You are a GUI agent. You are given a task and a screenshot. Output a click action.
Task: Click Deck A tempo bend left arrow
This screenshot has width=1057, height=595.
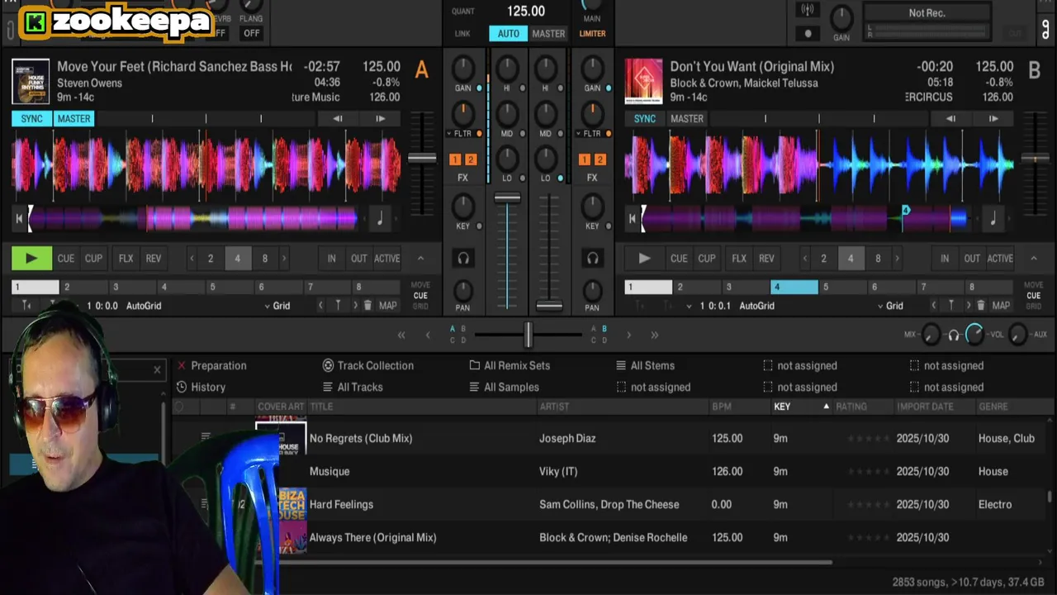[338, 119]
